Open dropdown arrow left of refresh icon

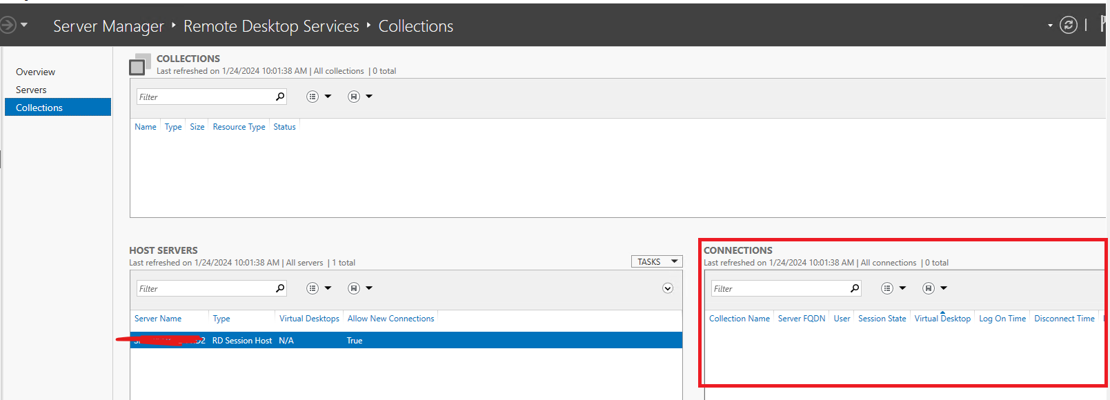tap(1050, 26)
